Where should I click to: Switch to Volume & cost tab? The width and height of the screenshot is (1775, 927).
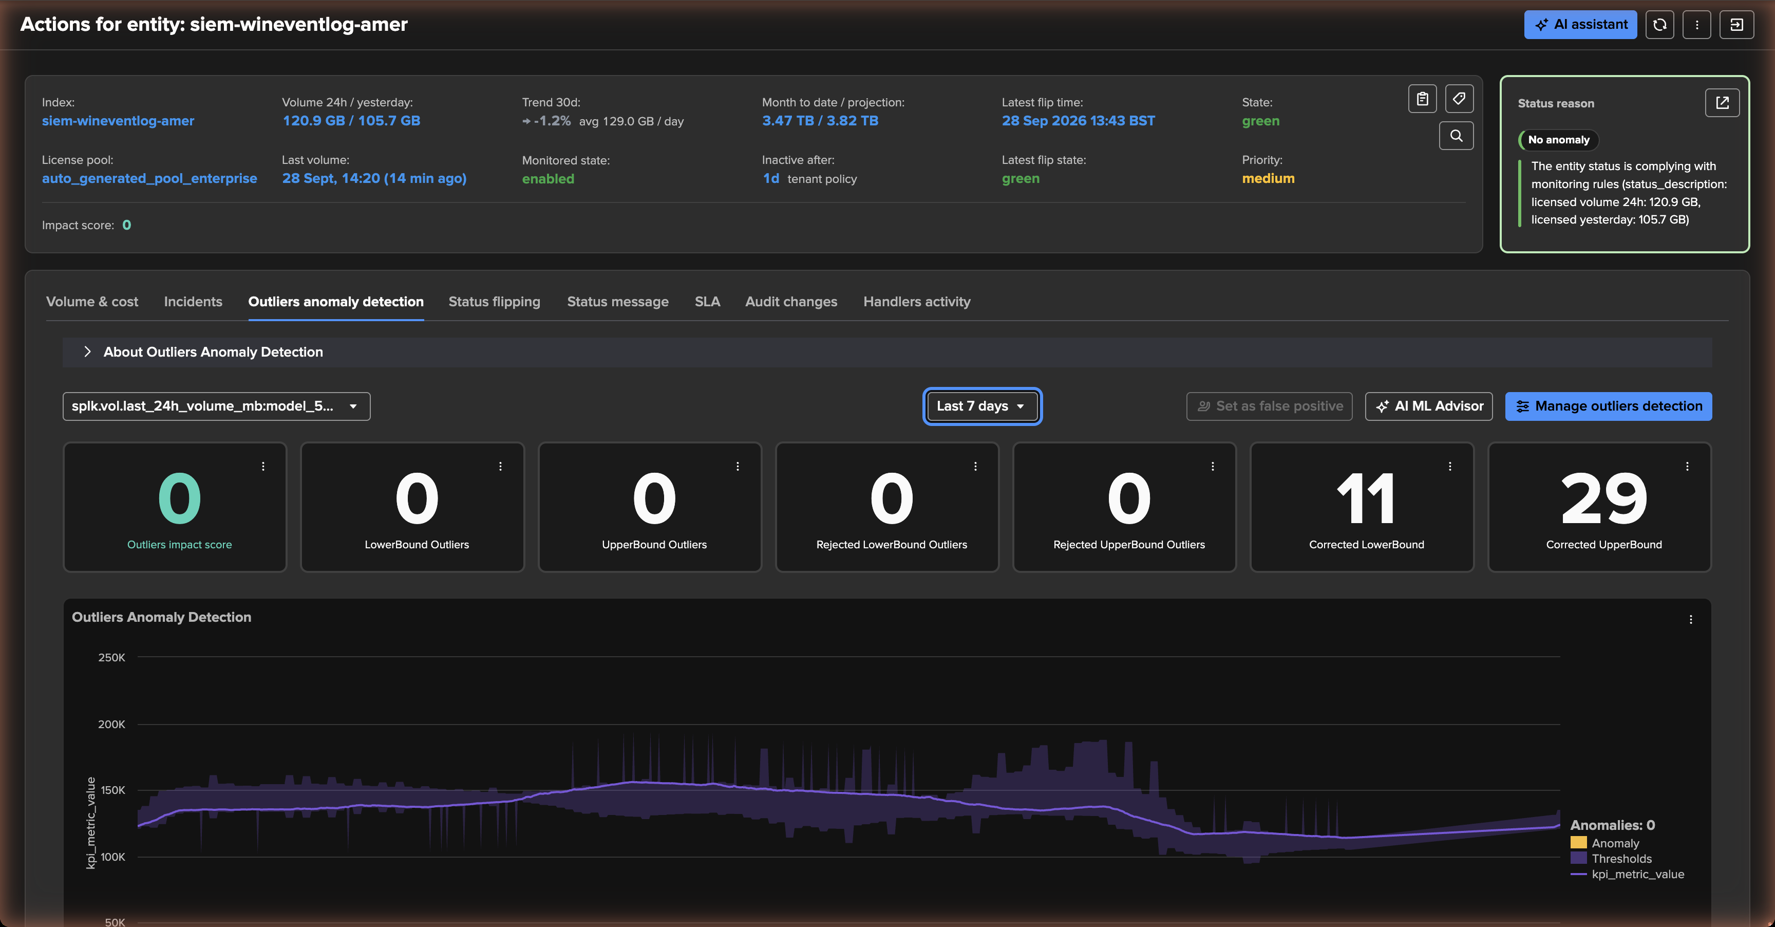(x=92, y=302)
